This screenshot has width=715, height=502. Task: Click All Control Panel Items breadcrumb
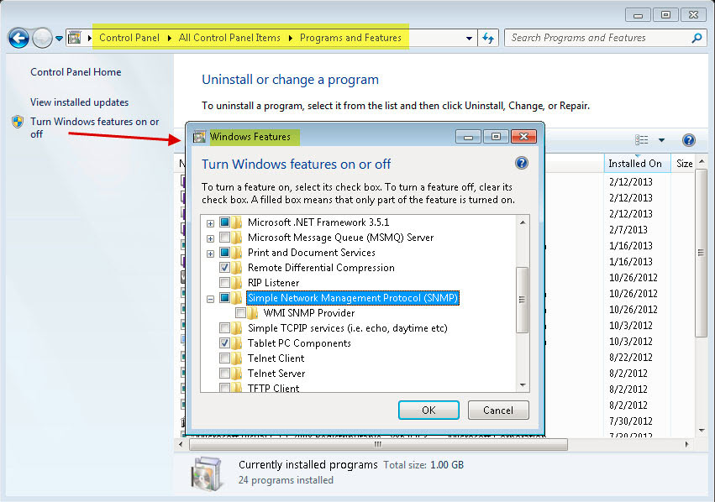point(229,38)
